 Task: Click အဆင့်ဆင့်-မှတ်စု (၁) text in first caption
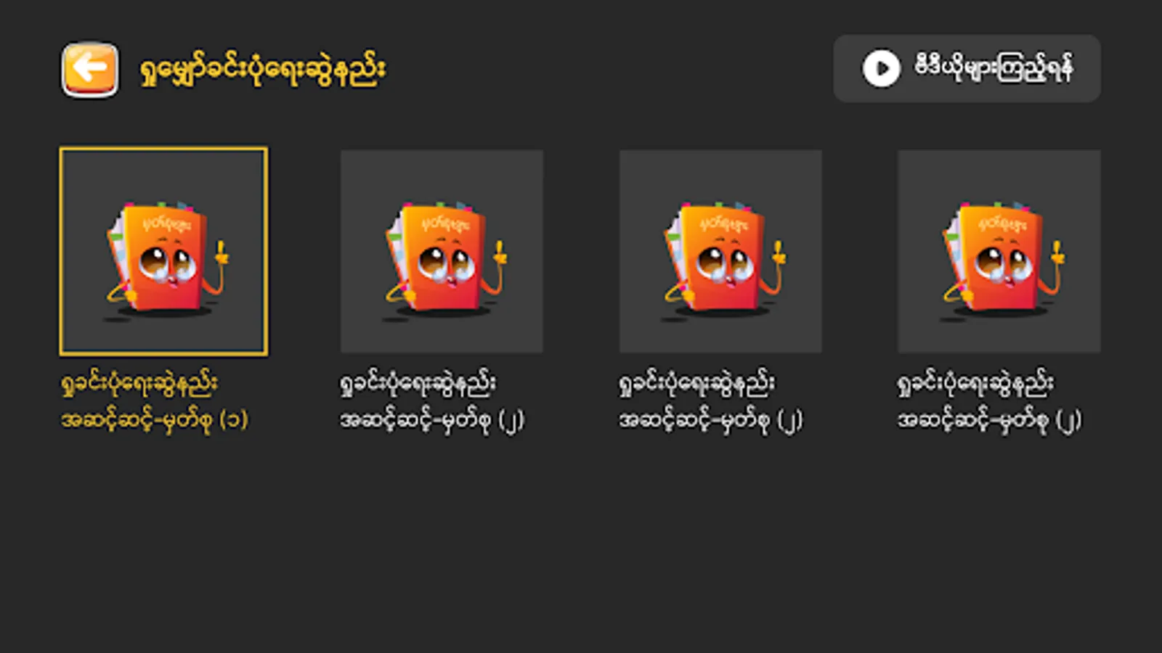click(x=155, y=419)
